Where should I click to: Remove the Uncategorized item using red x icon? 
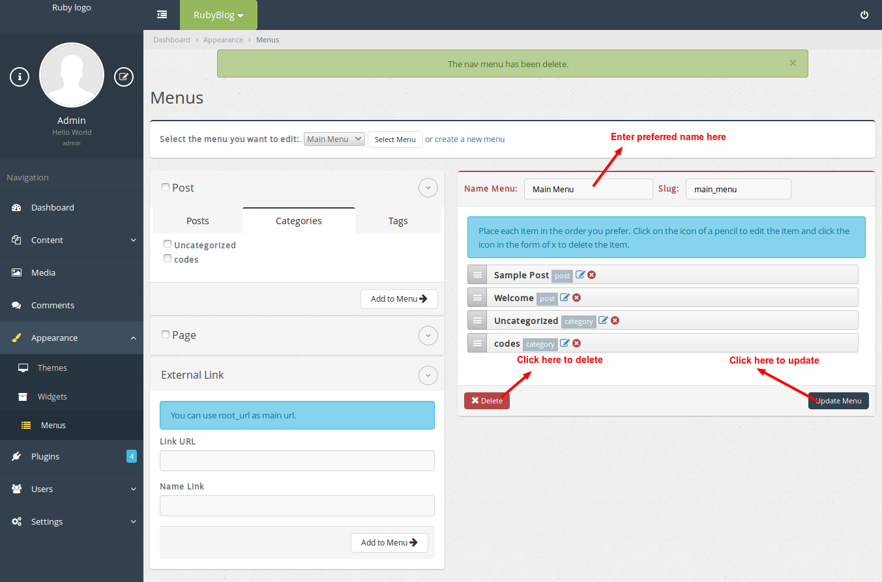615,321
